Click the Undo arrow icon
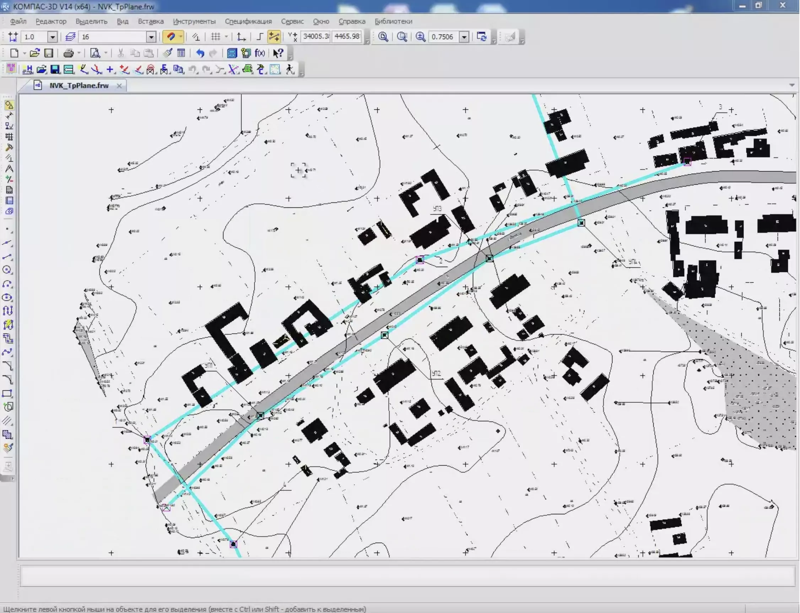Screen dimensions: 800x613 [x=200, y=53]
